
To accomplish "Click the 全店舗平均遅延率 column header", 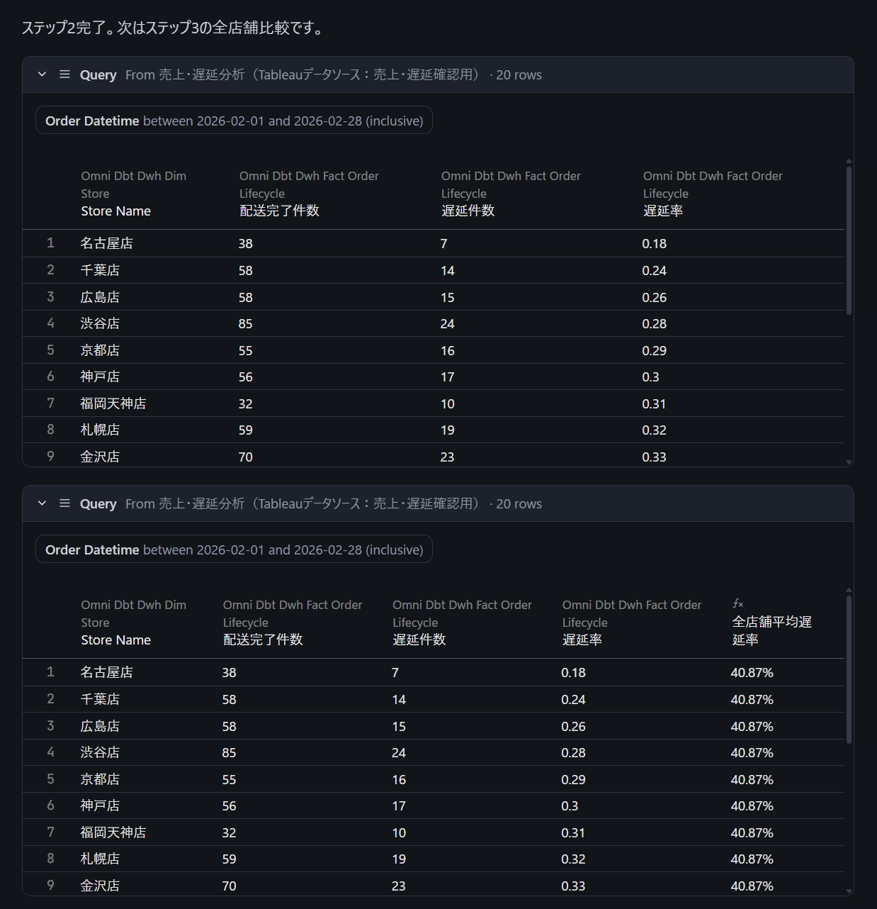I will pos(771,630).
